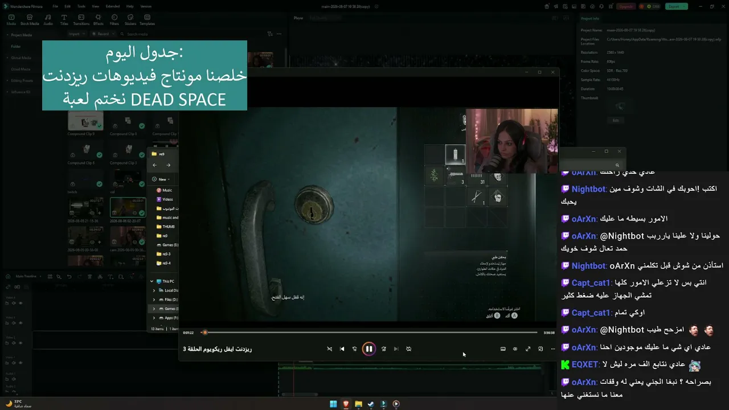Screen dimensions: 729x410
Task: Skip backward button in media player
Action: [x=355, y=349]
